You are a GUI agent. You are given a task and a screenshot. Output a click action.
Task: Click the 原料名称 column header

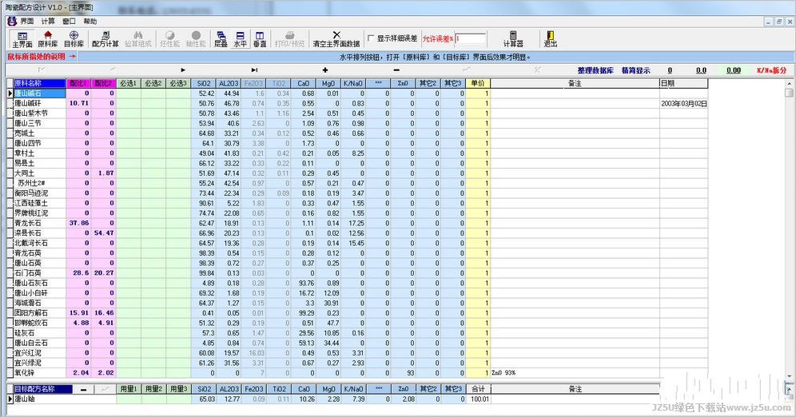(40, 83)
